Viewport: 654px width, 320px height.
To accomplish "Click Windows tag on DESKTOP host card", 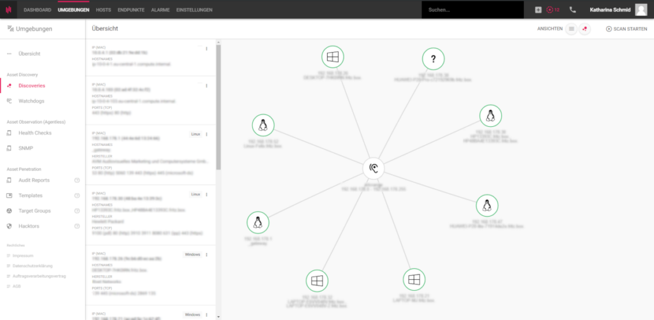I will [192, 255].
